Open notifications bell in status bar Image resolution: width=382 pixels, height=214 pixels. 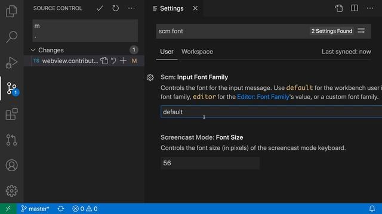tap(372, 209)
